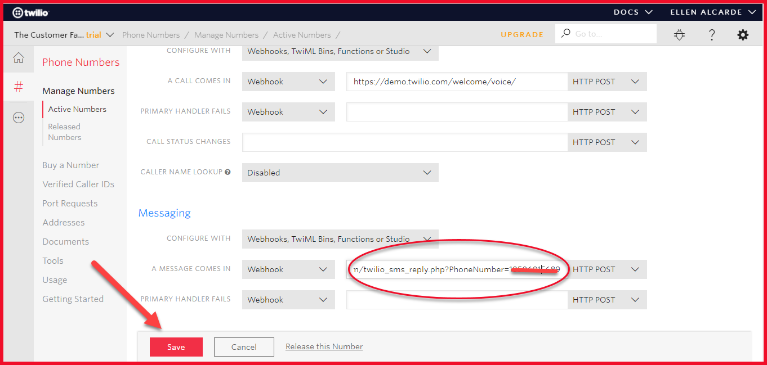Open the DOCS dropdown menu

tap(633, 12)
